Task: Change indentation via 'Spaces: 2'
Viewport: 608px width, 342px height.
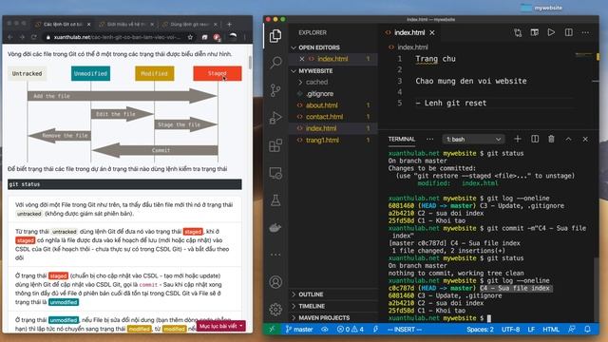Action: (x=480, y=330)
